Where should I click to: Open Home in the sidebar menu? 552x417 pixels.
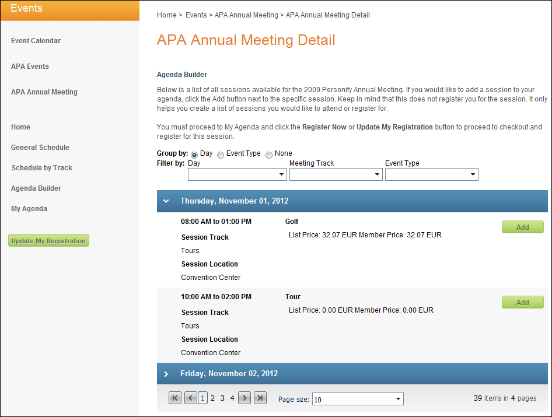(21, 127)
